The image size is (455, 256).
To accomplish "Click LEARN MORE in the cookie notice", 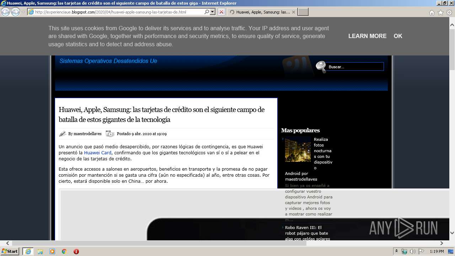I will click(367, 36).
